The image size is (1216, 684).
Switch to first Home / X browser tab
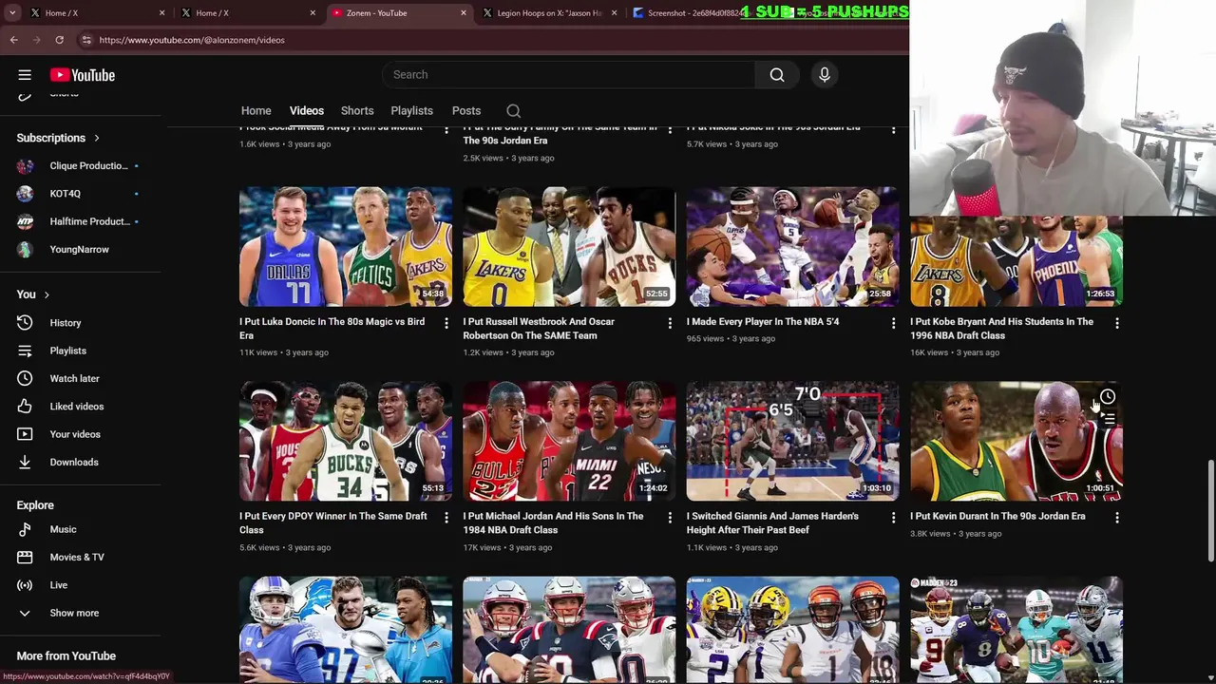pyautogui.click(x=98, y=13)
